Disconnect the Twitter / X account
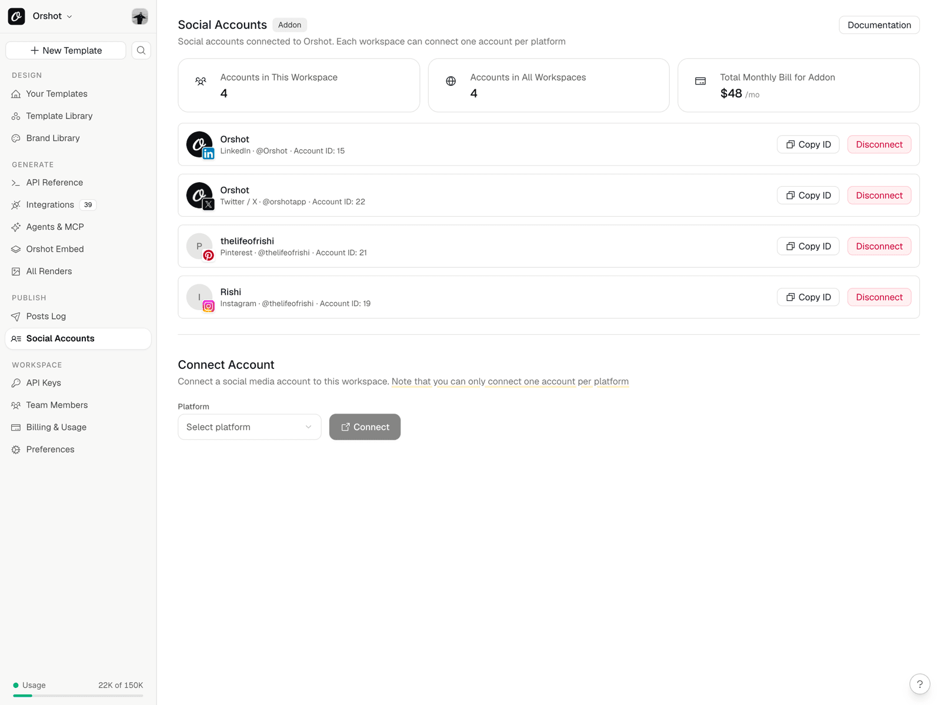 coord(879,196)
